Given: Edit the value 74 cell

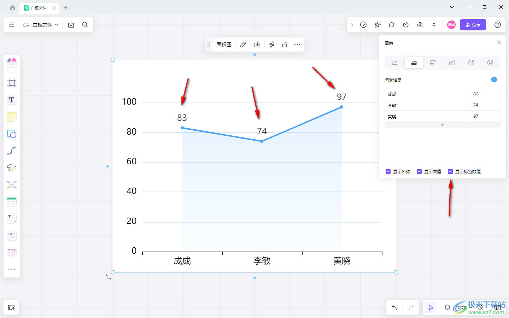Looking at the screenshot, I should pos(484,105).
